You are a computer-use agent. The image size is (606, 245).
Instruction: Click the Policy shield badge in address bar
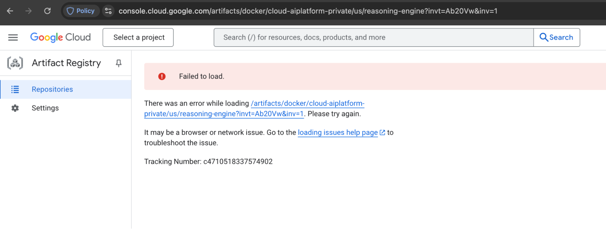(x=81, y=11)
